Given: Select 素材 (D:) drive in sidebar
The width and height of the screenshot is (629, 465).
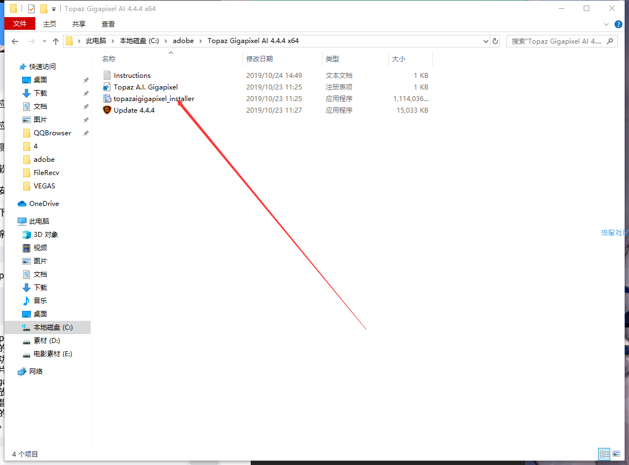Looking at the screenshot, I should 46,341.
